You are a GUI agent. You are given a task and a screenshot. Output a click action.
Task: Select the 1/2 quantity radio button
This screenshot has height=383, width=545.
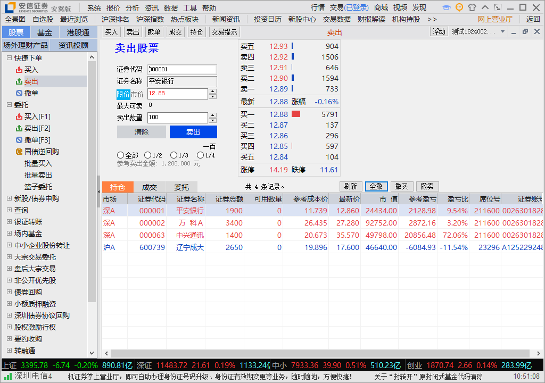147,155
